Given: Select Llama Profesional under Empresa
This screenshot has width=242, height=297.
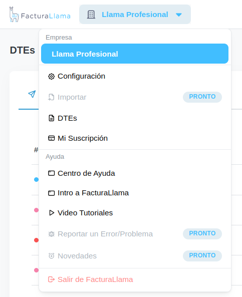Looking at the screenshot, I should 135,54.
